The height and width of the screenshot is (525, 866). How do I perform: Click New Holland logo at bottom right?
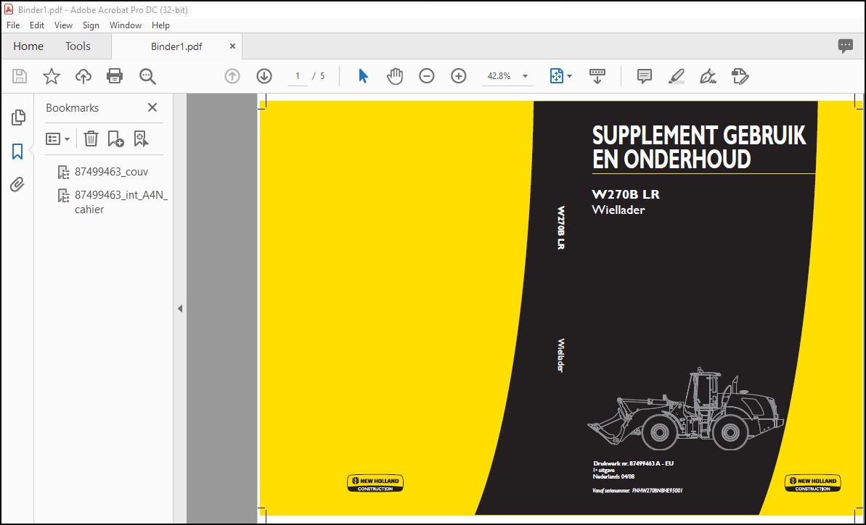[x=812, y=483]
